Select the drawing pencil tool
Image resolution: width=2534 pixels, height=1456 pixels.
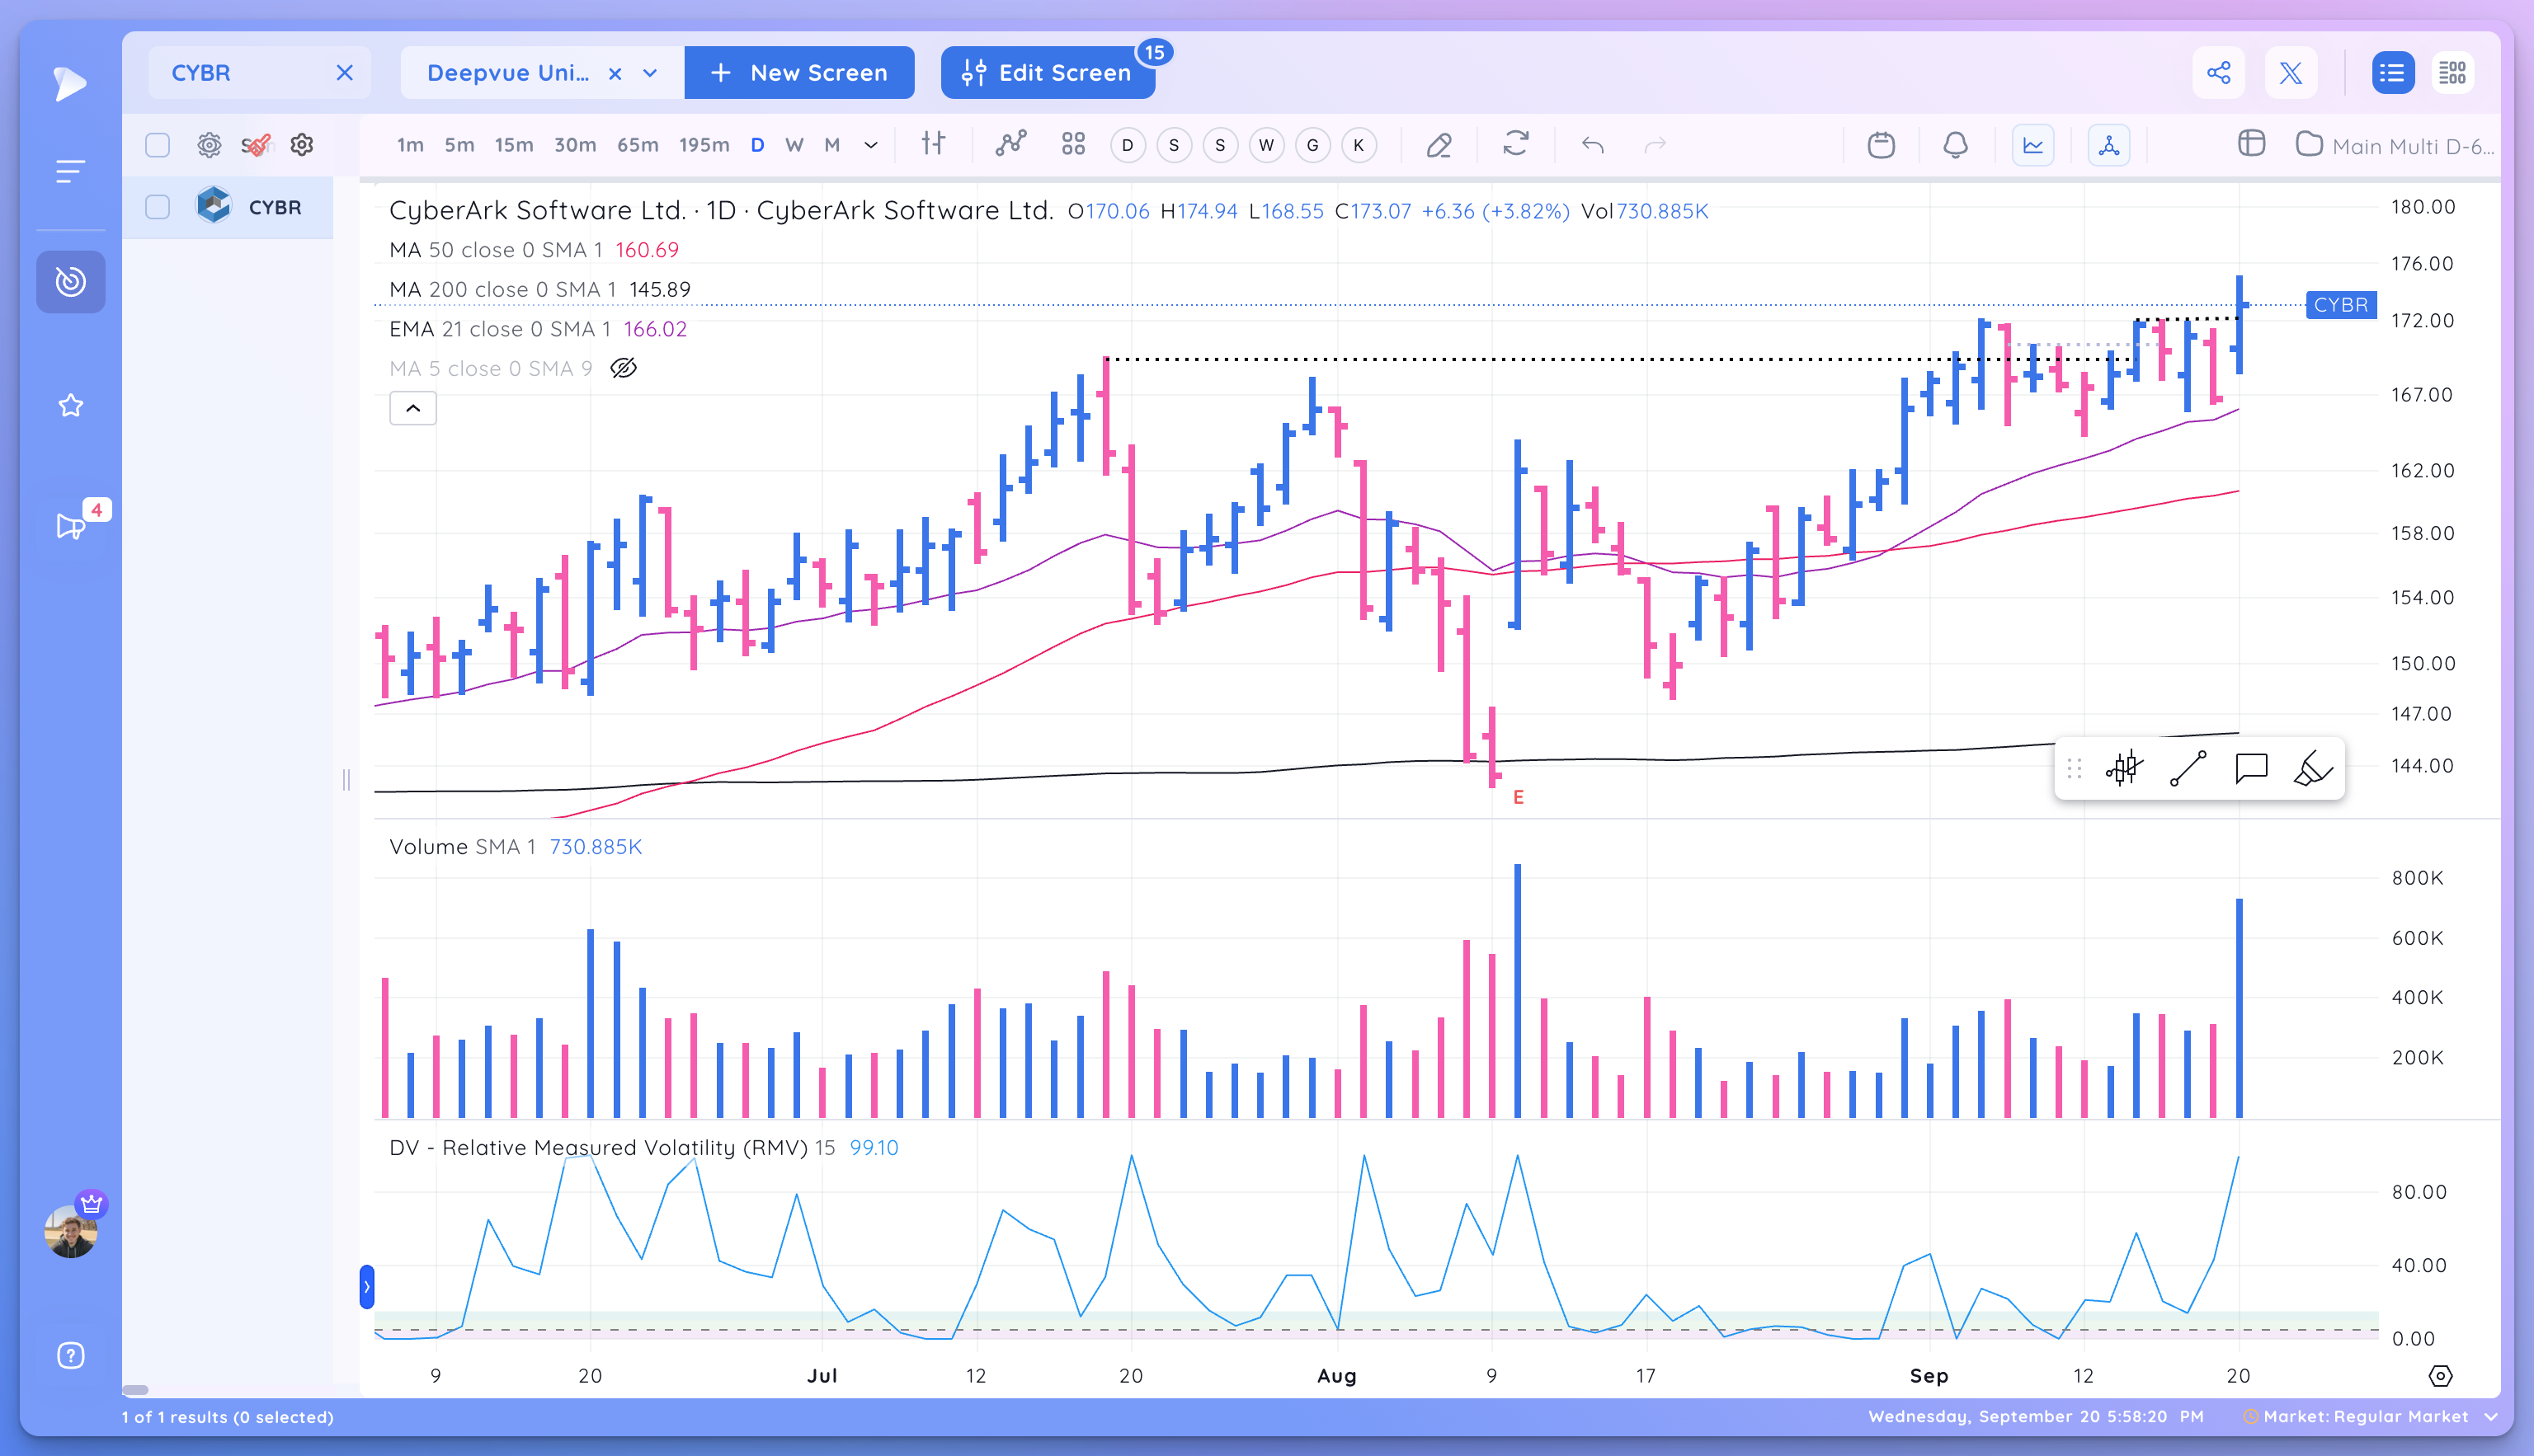1439,145
